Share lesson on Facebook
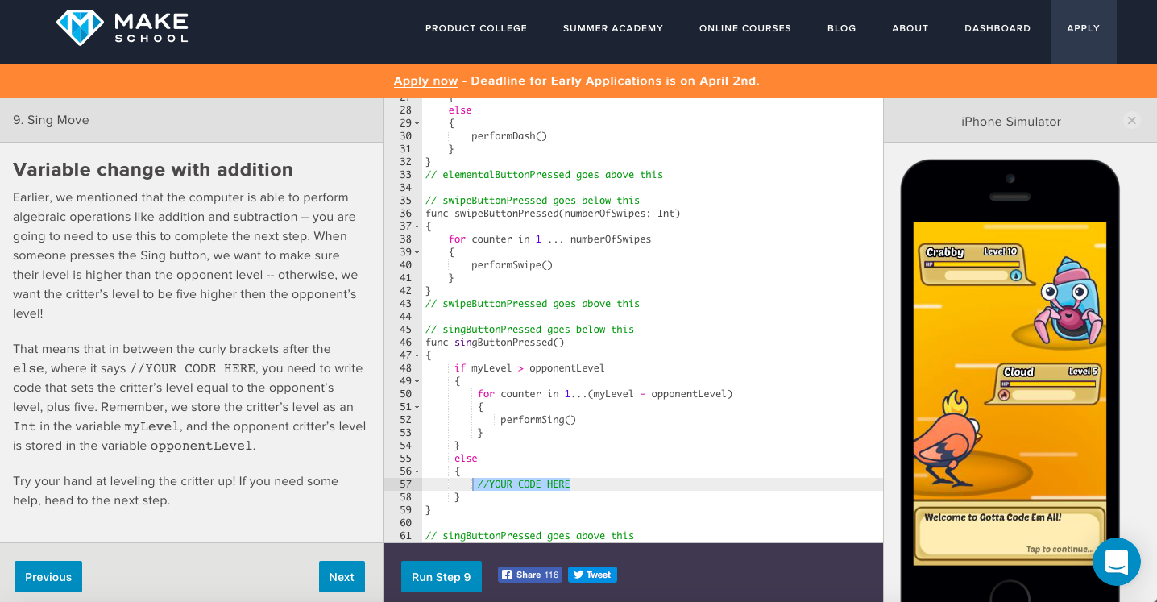1157x602 pixels. [x=529, y=575]
